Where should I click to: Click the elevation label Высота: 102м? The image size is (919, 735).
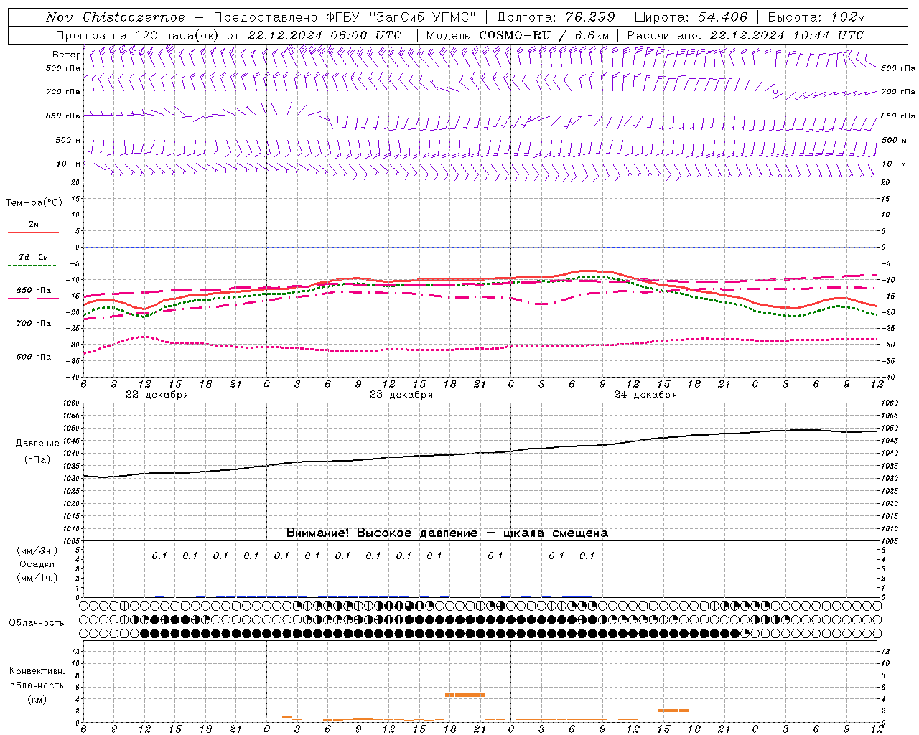[x=816, y=17]
